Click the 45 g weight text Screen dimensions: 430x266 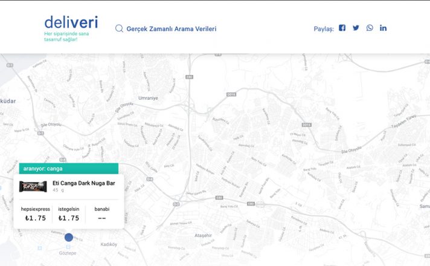point(58,190)
